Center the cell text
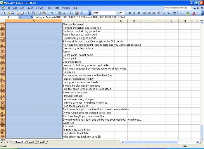The image size is (204, 149). [149, 13]
